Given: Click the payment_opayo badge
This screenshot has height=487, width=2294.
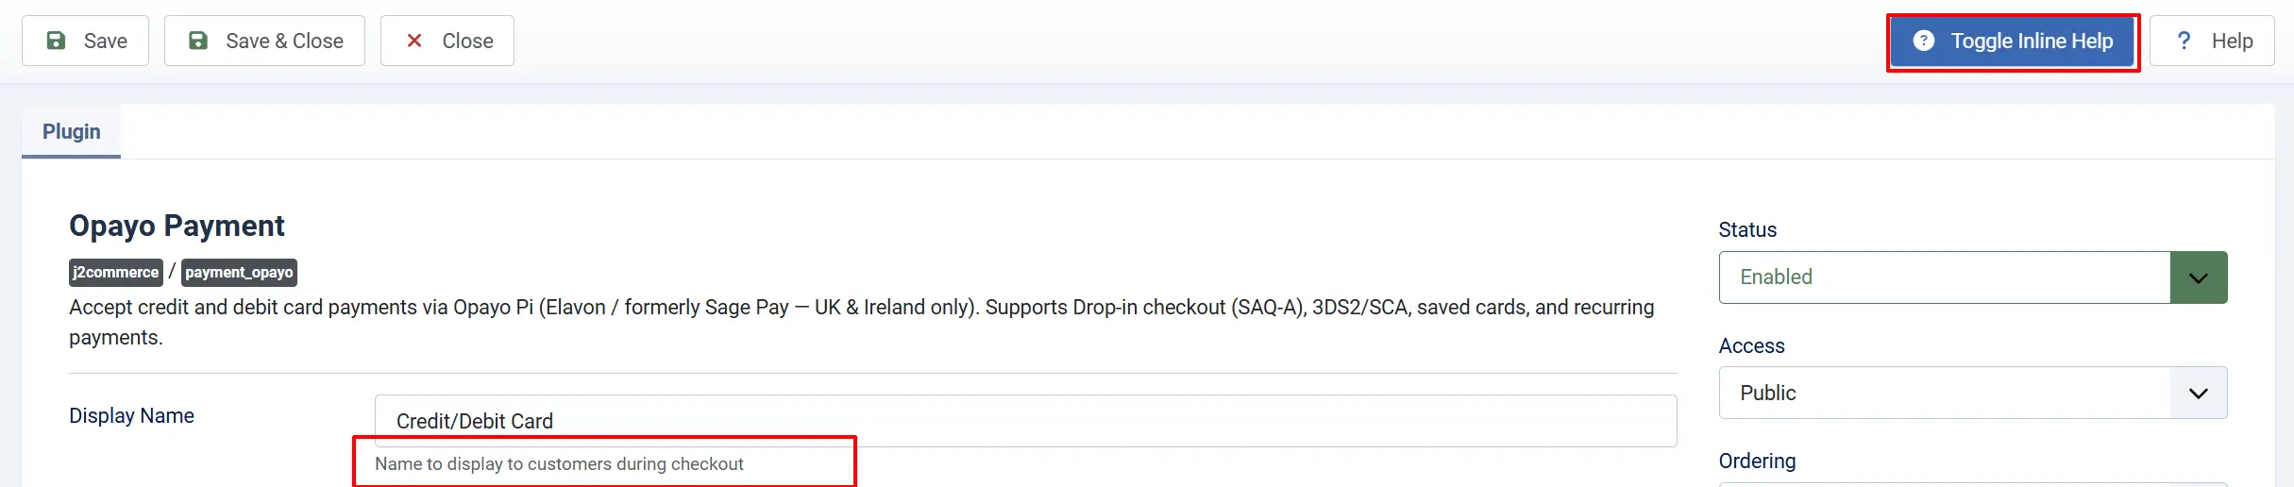Looking at the screenshot, I should (239, 272).
